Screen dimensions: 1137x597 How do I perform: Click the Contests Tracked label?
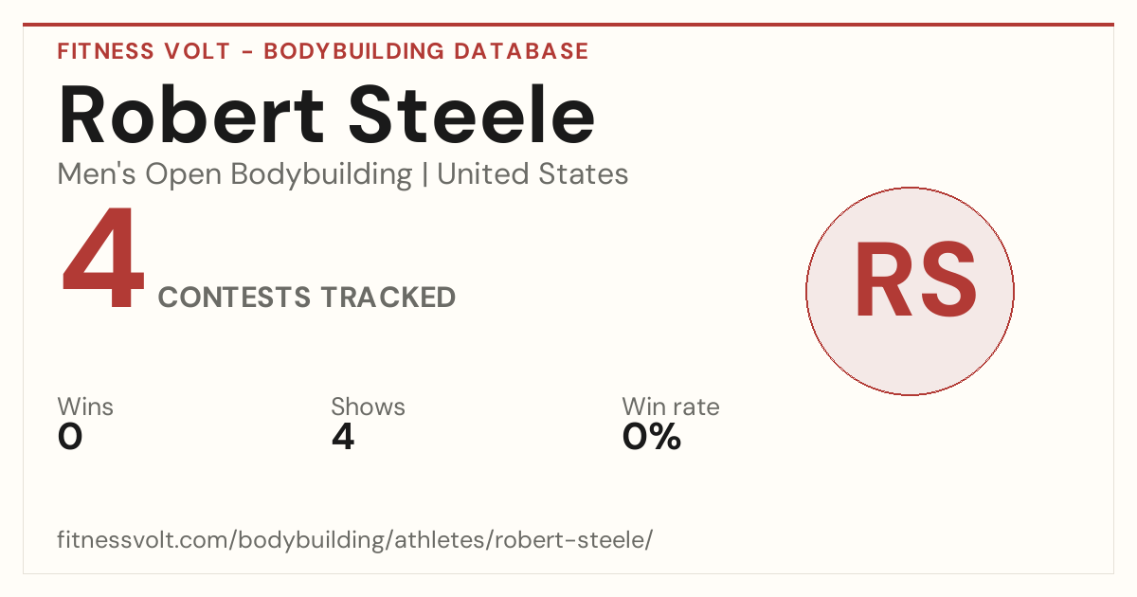[x=307, y=298]
